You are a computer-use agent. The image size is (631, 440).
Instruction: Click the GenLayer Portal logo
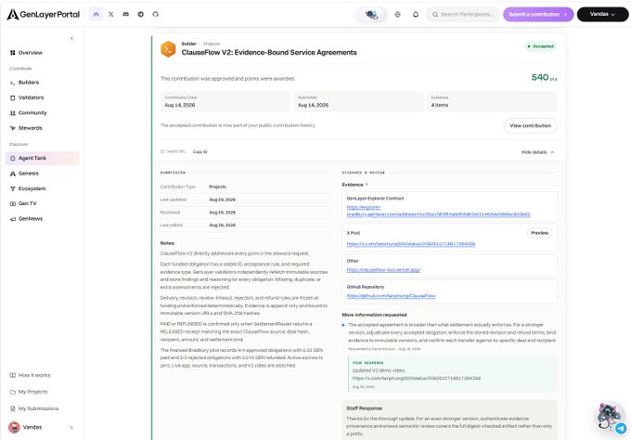(x=44, y=15)
